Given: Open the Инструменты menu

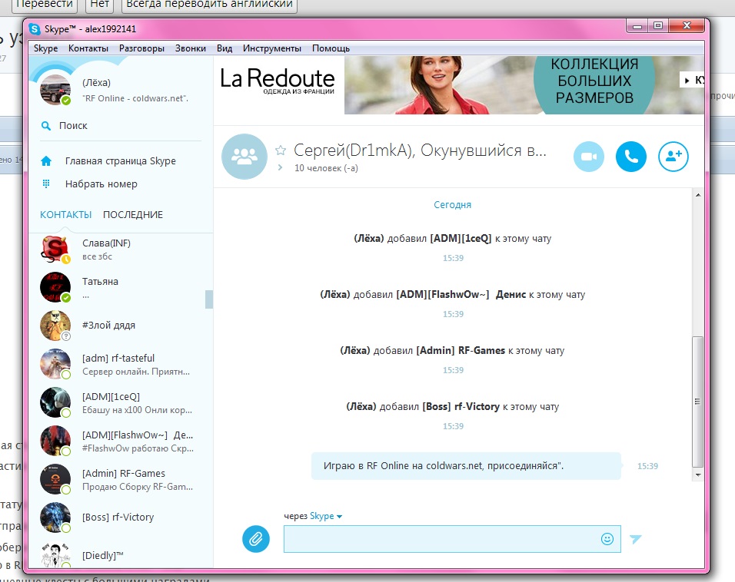Looking at the screenshot, I should (272, 48).
